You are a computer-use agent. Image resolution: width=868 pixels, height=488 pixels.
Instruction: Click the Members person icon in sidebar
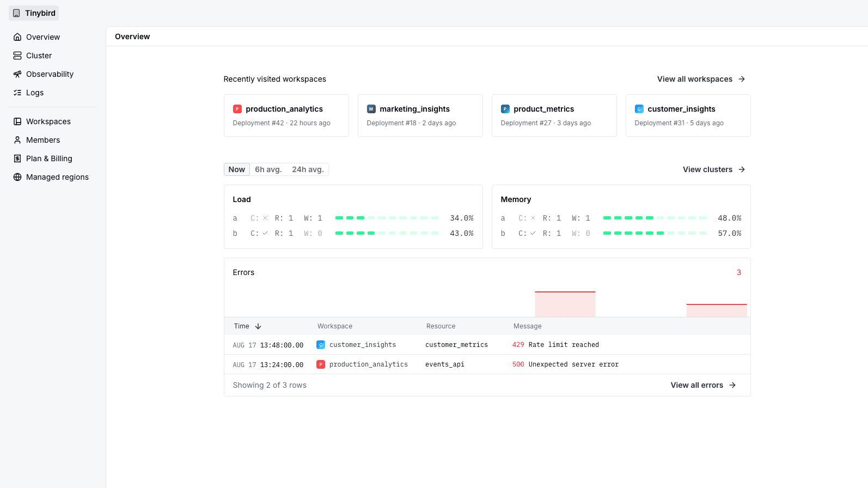click(17, 140)
